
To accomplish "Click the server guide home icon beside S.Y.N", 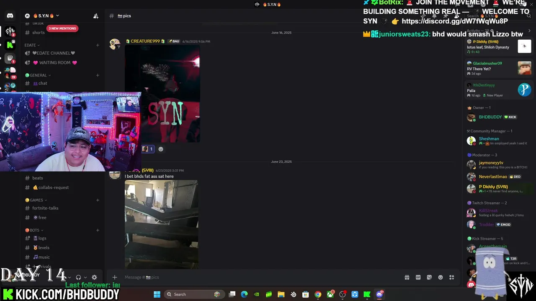I will point(27,16).
